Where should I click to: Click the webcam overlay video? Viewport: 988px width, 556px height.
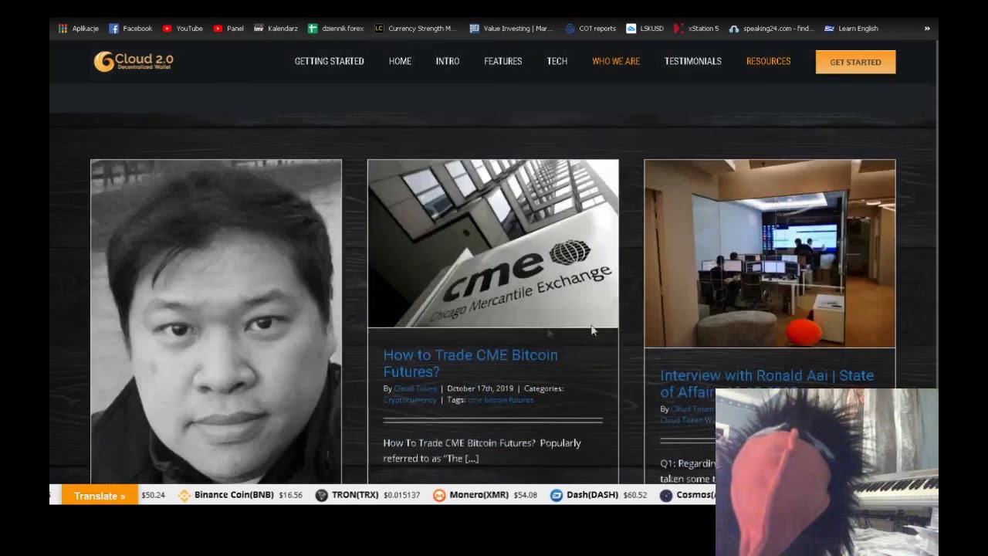pyautogui.click(x=827, y=472)
